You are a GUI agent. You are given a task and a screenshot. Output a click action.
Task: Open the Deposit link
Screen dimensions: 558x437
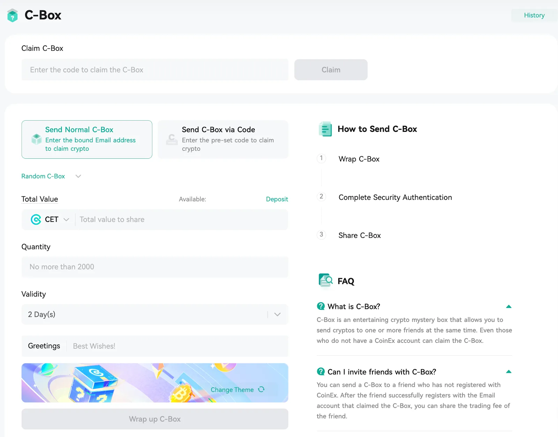coord(277,199)
